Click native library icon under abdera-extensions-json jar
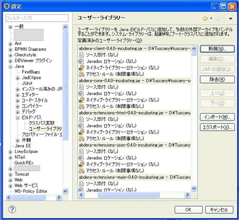239x220 pixels. (x=81, y=164)
